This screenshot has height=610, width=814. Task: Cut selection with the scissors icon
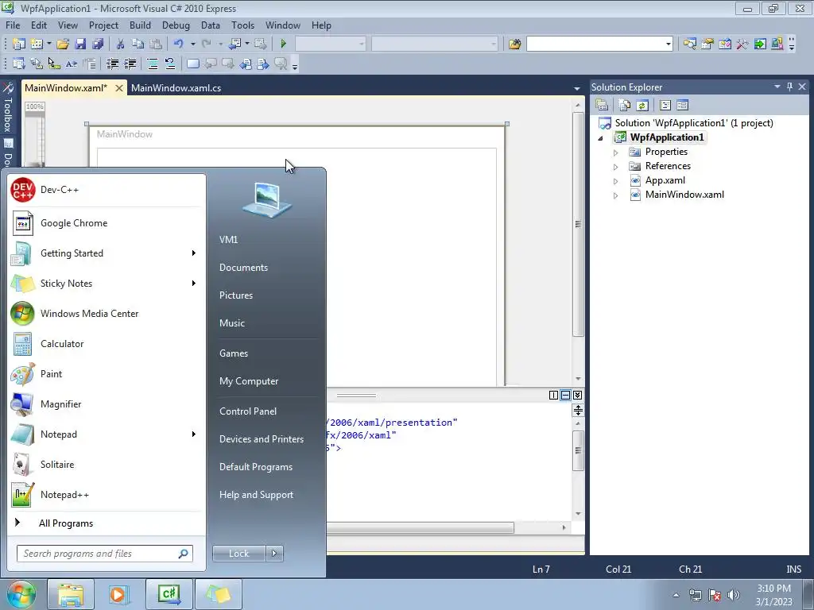coord(120,44)
